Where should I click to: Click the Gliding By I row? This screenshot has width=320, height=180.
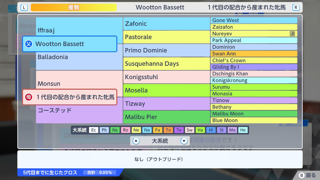click(x=254, y=67)
